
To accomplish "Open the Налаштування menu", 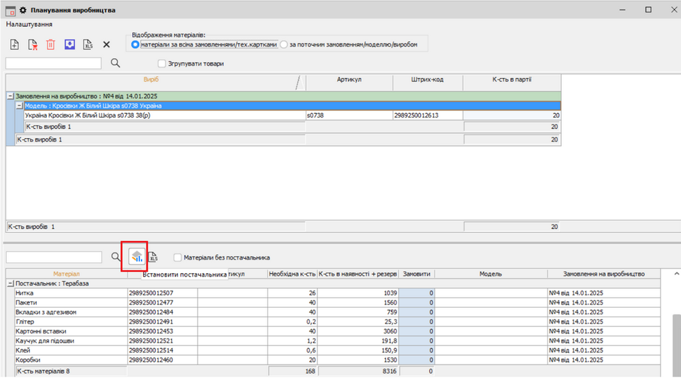I will pyautogui.click(x=29, y=25).
